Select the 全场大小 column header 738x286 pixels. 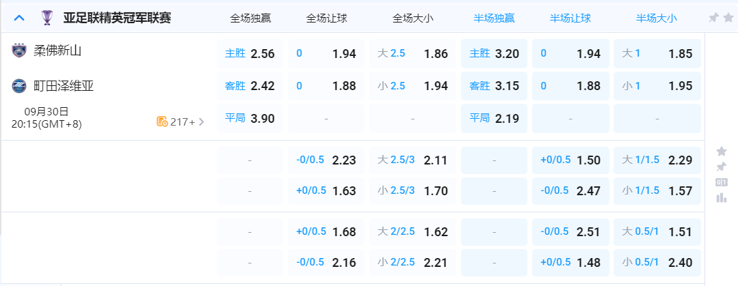[412, 18]
